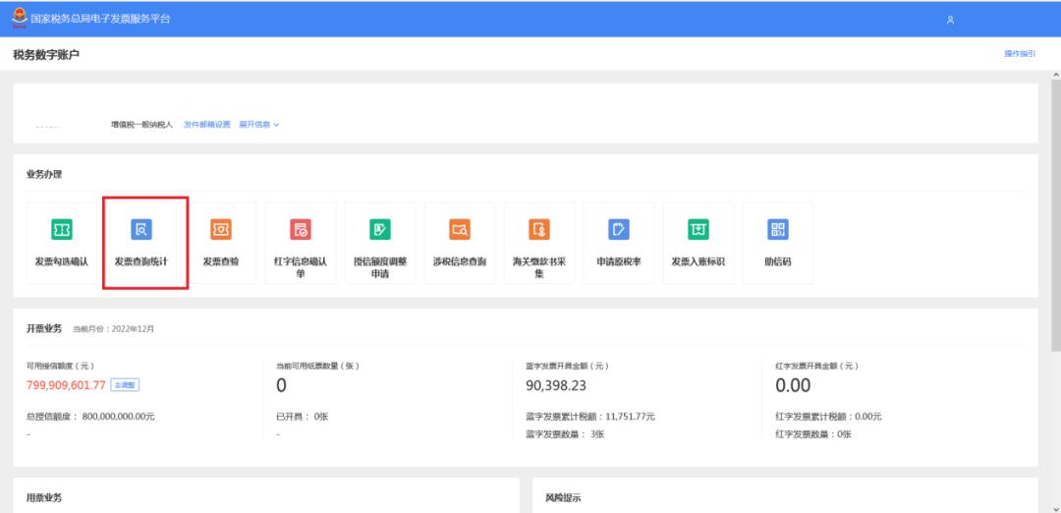Open 涉税信息查询 orange icon
The image size is (1061, 513).
click(459, 230)
